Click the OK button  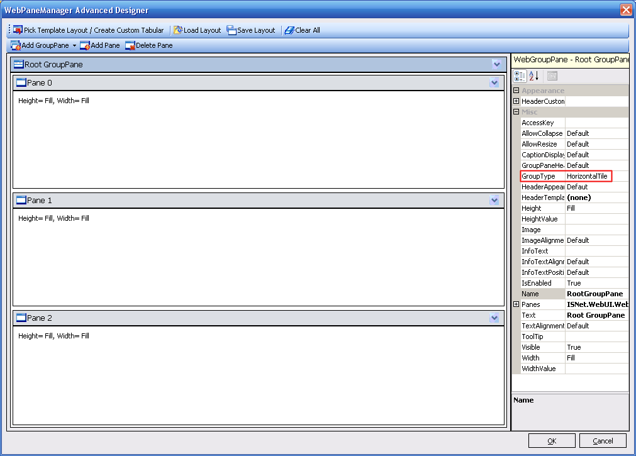[x=552, y=441]
